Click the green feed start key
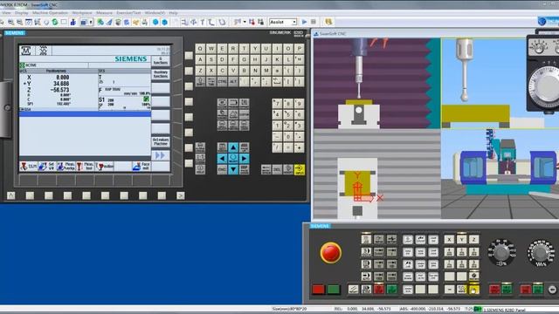This screenshot has width=559, height=314. click(538, 290)
